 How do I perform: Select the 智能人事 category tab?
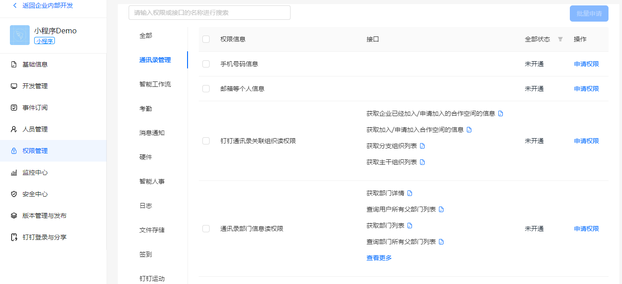point(152,181)
